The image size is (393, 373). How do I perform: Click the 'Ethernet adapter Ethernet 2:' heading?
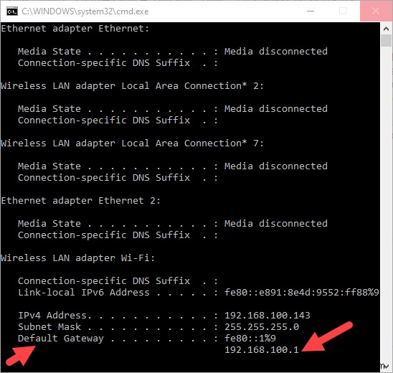pos(80,201)
